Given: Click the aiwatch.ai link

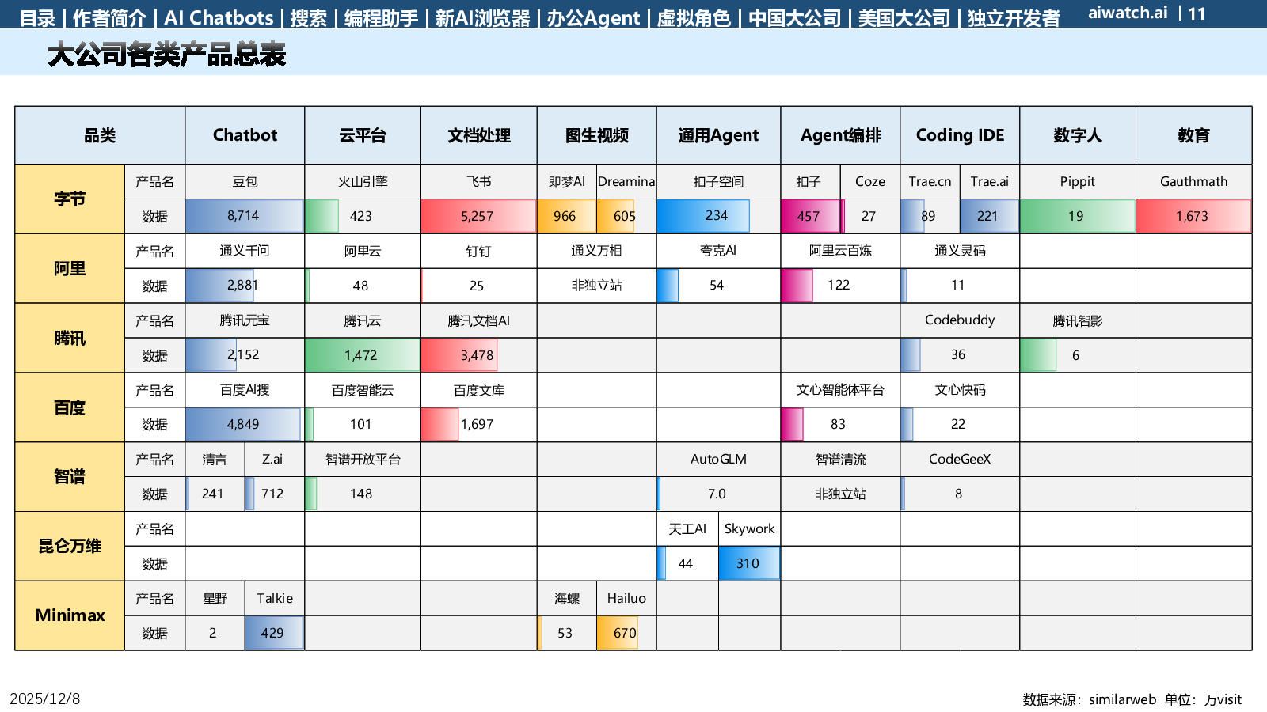Looking at the screenshot, I should (x=1128, y=13).
